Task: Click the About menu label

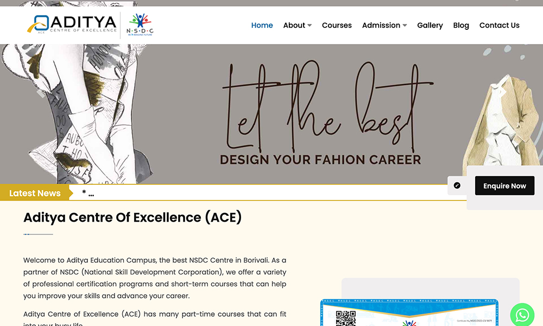Action: click(294, 25)
